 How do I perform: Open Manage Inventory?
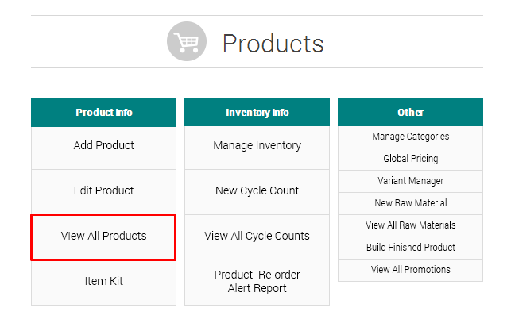click(x=257, y=145)
